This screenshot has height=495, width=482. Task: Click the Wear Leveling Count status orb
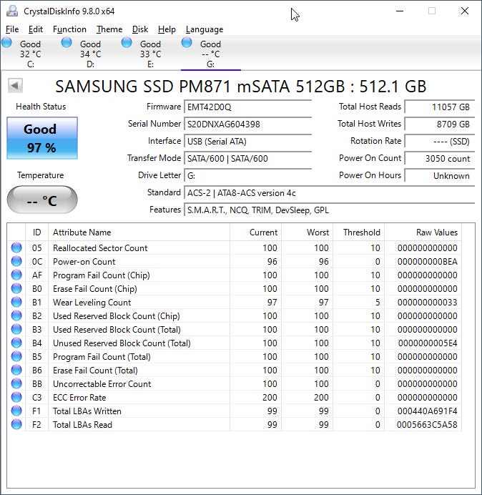[x=16, y=303]
